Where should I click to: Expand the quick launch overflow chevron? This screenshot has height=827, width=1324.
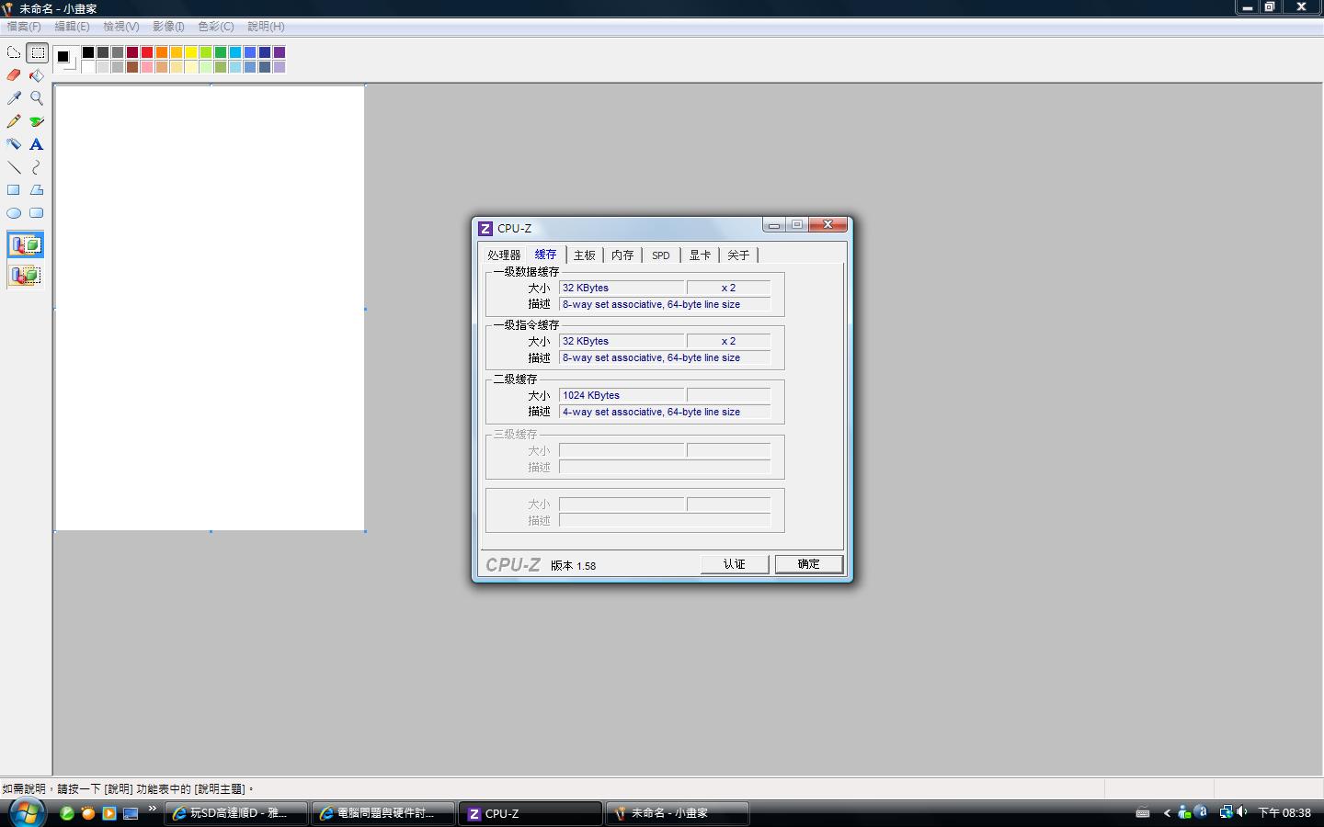[x=153, y=809]
